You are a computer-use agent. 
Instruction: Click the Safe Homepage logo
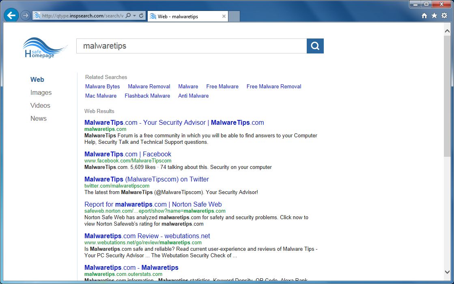[45, 47]
